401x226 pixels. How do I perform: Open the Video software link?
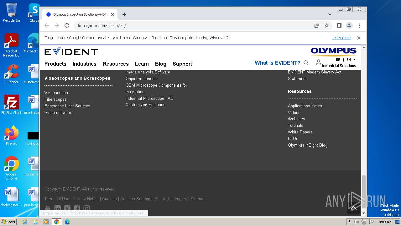tap(58, 112)
